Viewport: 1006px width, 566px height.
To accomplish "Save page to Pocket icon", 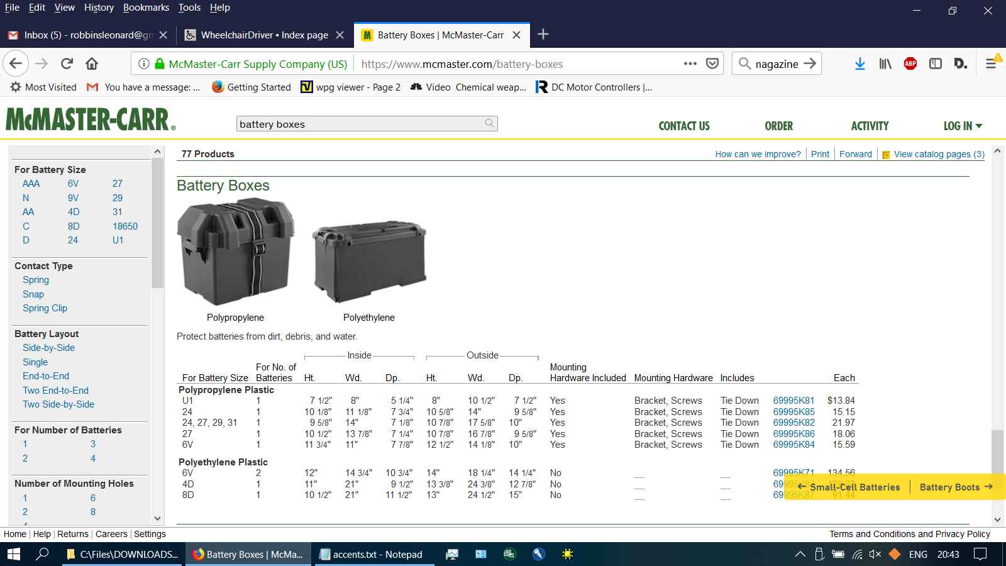I will pos(712,64).
